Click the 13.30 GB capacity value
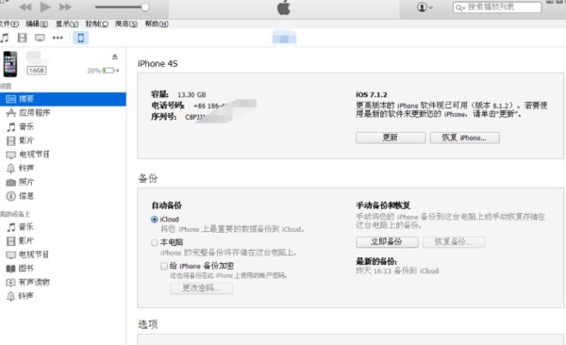Viewport: 566px width, 345px height. tap(191, 95)
